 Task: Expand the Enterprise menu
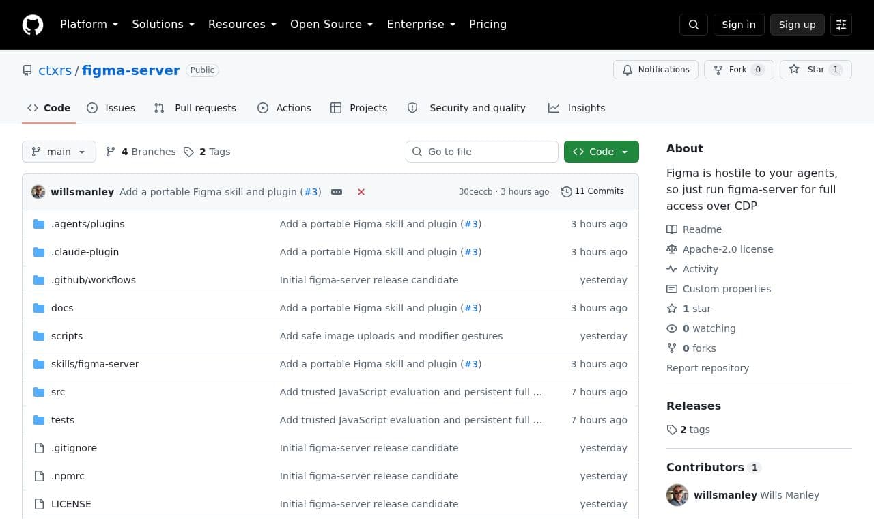pos(421,25)
